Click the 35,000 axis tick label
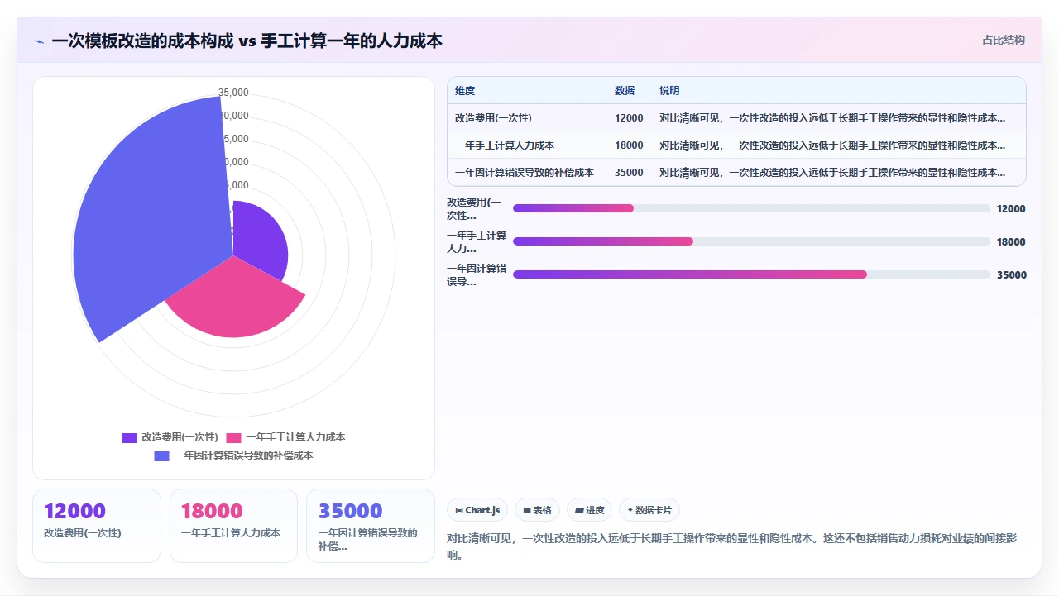 [x=233, y=92]
